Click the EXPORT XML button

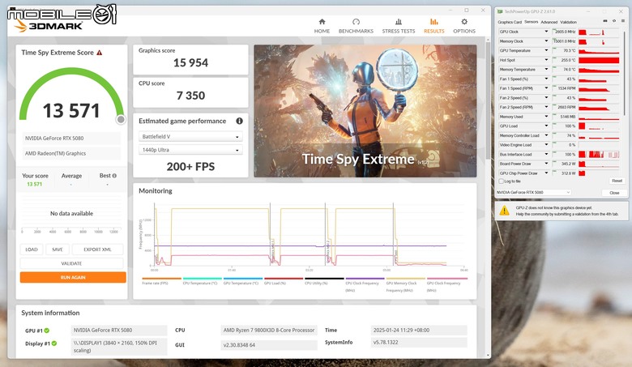(97, 250)
